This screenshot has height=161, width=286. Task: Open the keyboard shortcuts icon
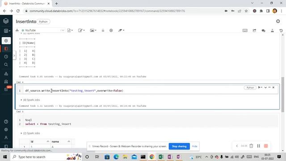coord(245,30)
